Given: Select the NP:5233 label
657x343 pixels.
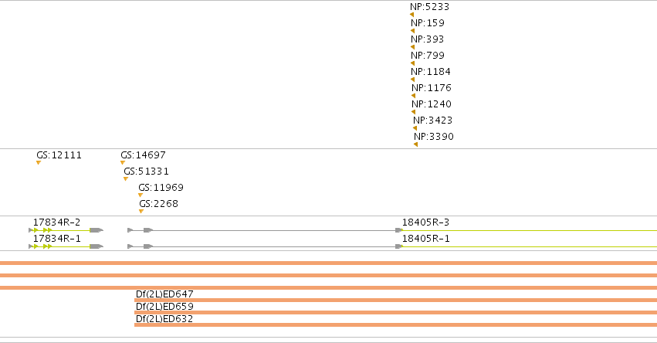Looking at the screenshot, I should click(x=429, y=7).
